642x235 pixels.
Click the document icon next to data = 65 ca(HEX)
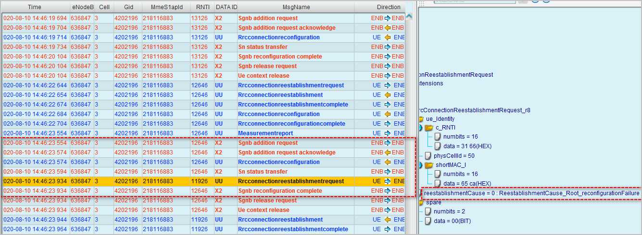(438, 184)
